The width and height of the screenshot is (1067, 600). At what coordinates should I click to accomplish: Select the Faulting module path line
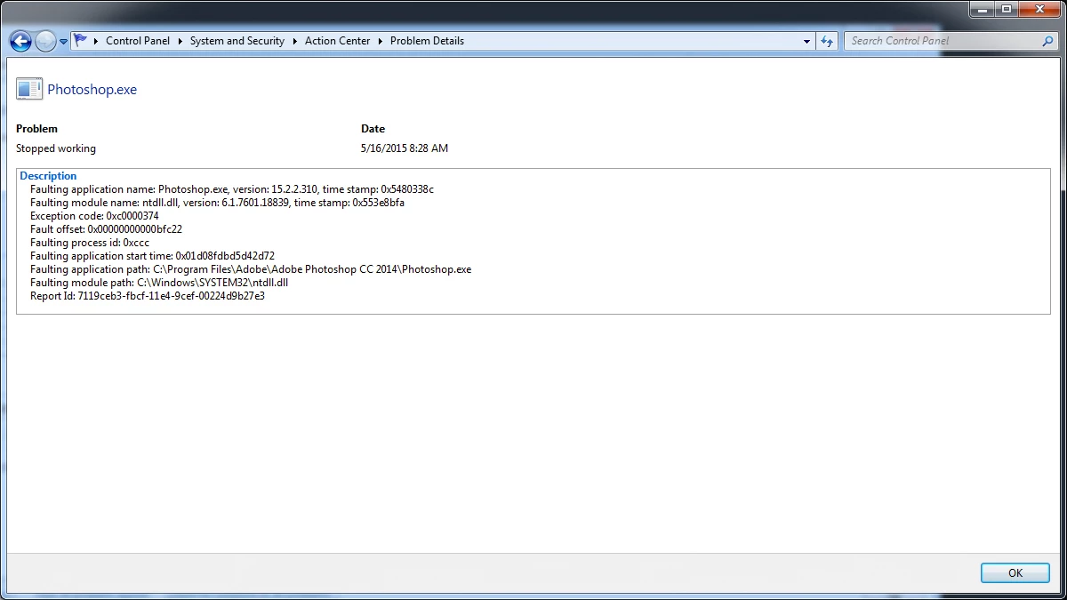click(x=159, y=283)
